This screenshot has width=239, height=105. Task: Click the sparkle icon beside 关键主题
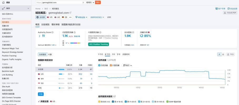point(39,101)
